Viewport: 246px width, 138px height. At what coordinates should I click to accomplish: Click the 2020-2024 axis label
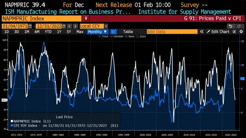click(x=230, y=135)
